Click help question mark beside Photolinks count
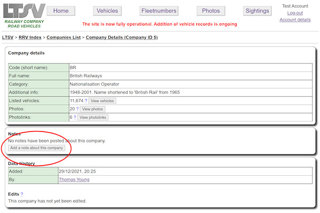The width and height of the screenshot is (320, 213). 75,117
